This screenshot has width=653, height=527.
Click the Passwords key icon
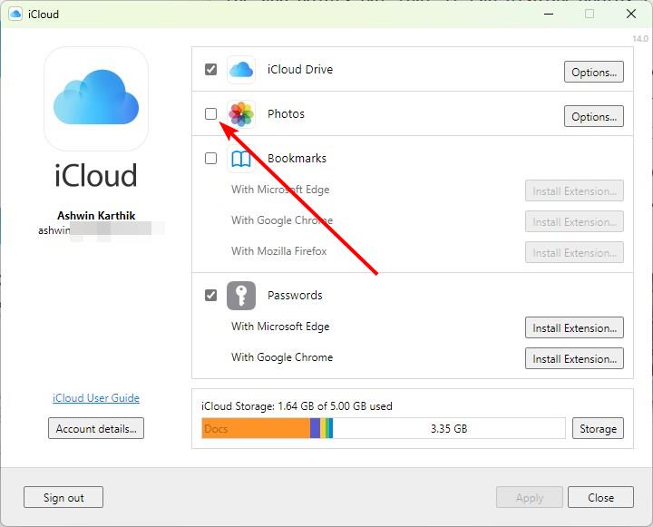pyautogui.click(x=241, y=296)
